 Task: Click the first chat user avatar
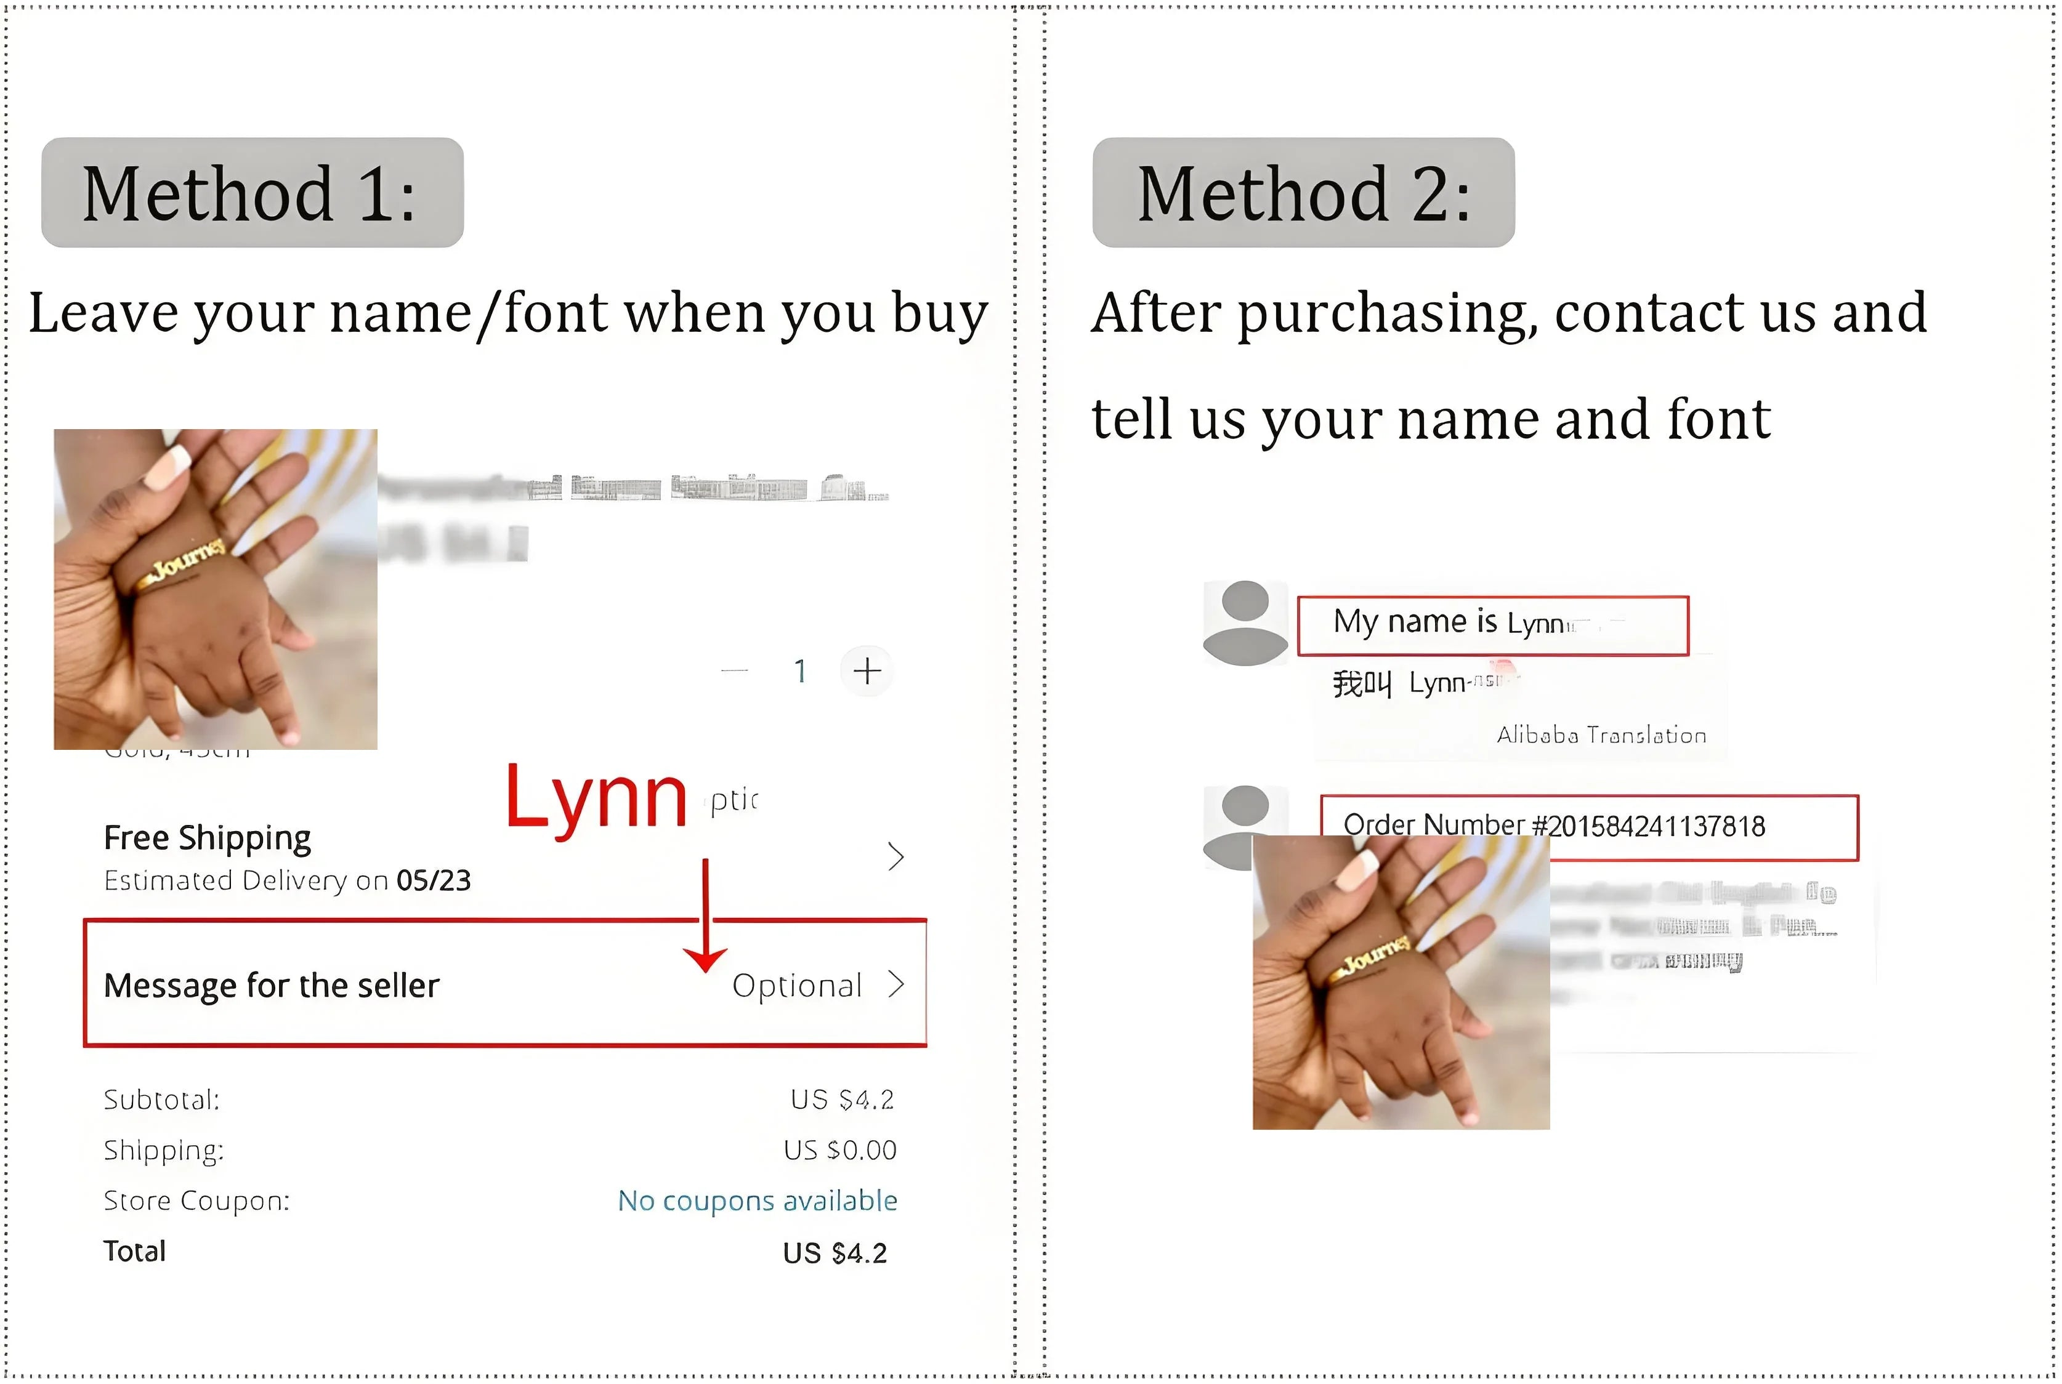(1245, 623)
